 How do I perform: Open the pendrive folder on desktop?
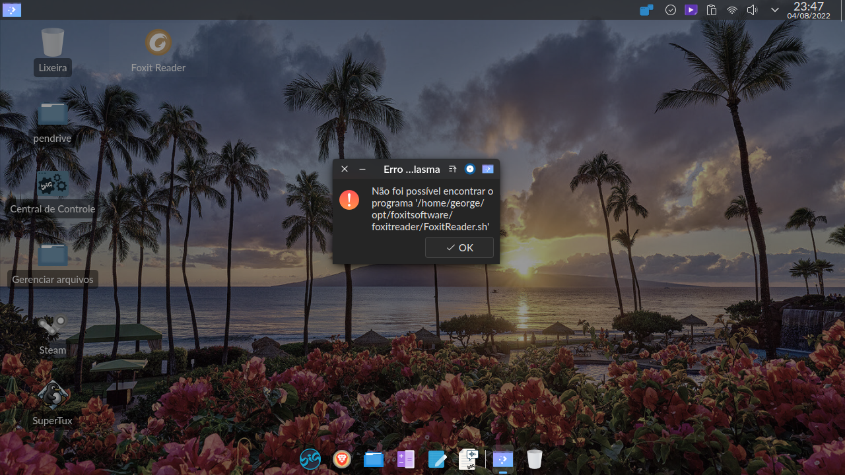[x=53, y=114]
